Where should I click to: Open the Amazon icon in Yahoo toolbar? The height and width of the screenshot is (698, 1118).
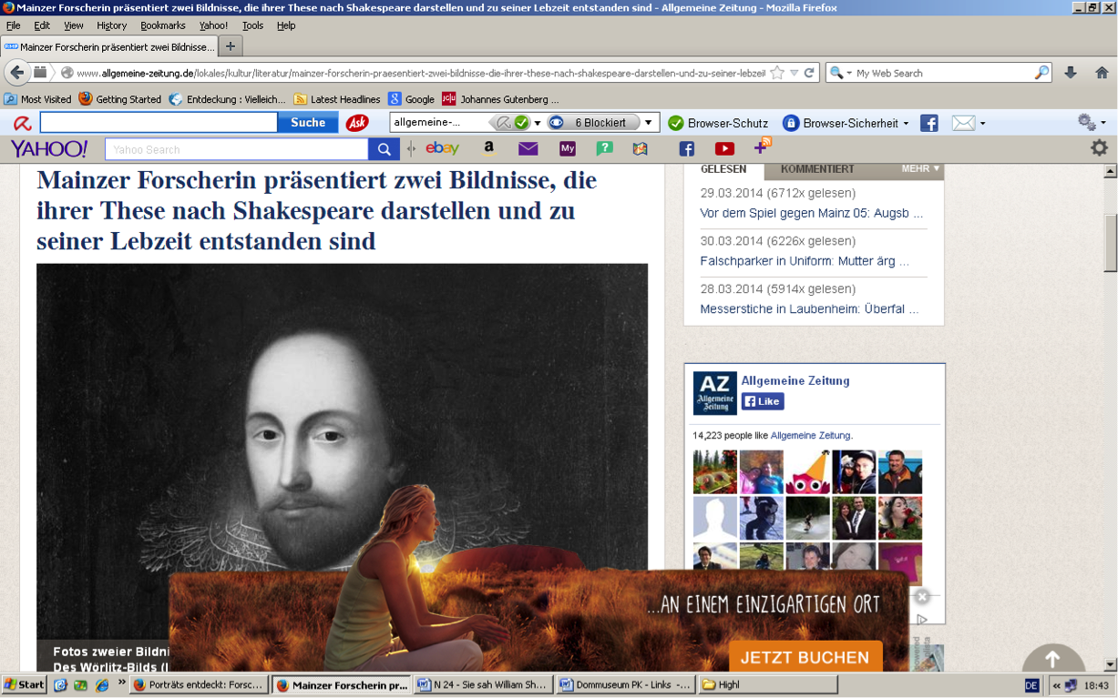pyautogui.click(x=489, y=148)
